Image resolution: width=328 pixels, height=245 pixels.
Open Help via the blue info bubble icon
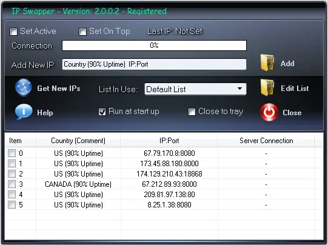(x=24, y=112)
